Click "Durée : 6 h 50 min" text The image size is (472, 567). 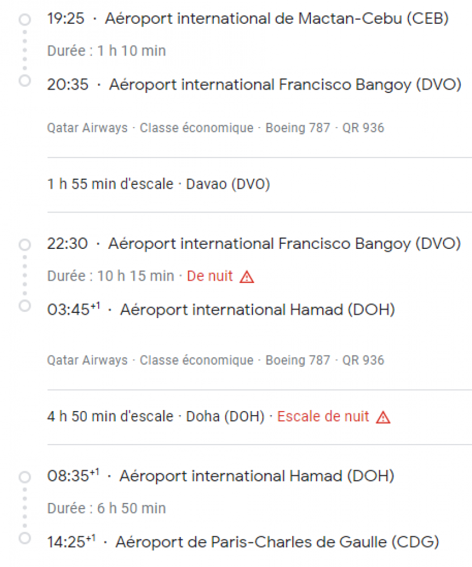[107, 508]
